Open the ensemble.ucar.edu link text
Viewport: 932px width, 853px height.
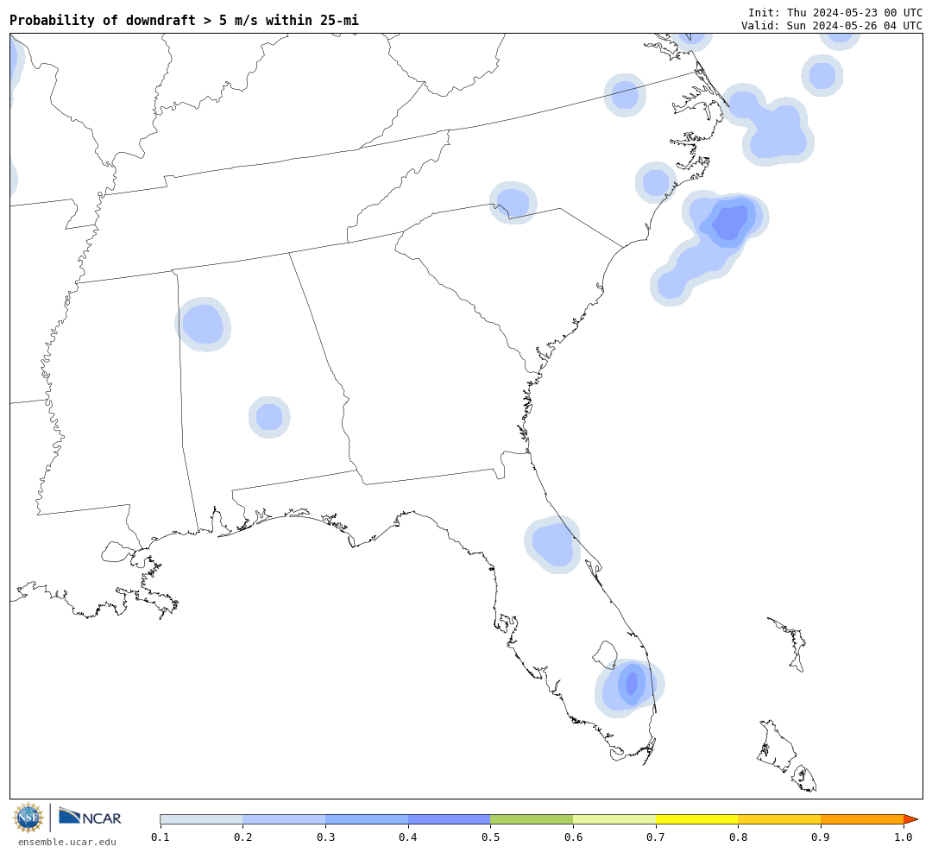(x=67, y=842)
